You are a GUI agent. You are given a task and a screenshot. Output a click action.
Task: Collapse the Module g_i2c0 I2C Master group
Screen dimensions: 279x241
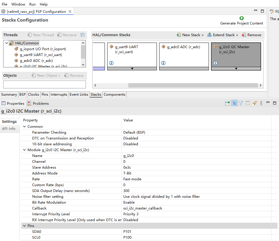24,150
